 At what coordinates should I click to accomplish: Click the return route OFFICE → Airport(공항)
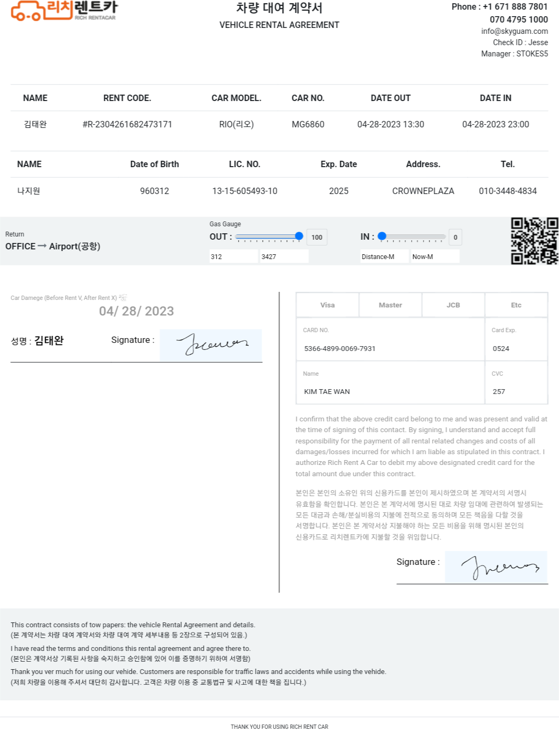(53, 246)
